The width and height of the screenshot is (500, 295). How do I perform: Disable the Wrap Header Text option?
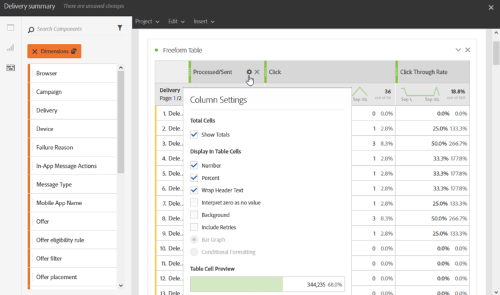(194, 190)
